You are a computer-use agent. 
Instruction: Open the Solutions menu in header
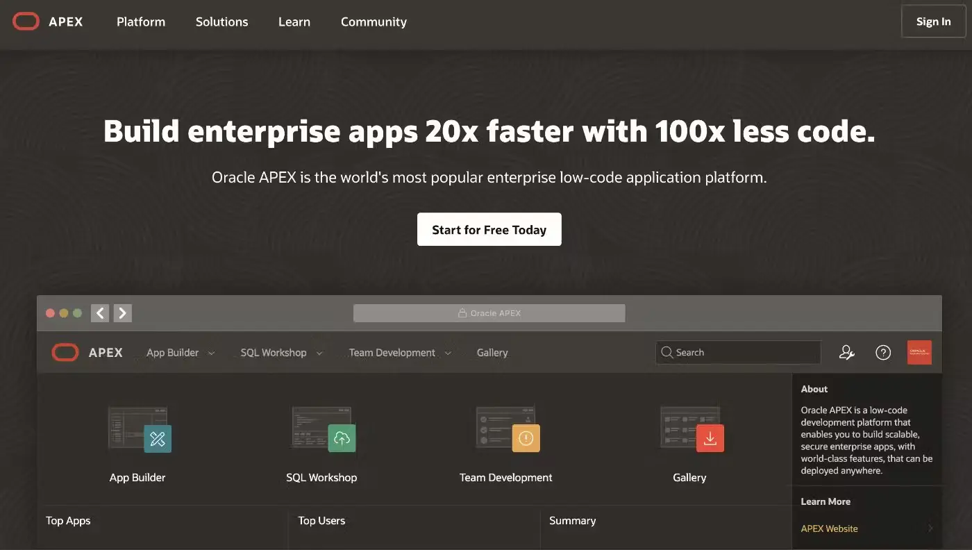point(221,22)
